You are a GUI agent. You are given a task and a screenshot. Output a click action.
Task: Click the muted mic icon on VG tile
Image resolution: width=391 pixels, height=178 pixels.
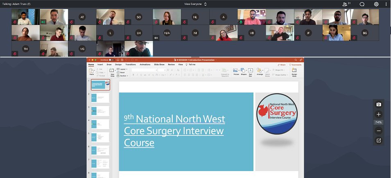coord(71,54)
